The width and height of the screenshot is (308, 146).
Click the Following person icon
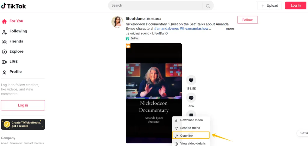[4, 32]
